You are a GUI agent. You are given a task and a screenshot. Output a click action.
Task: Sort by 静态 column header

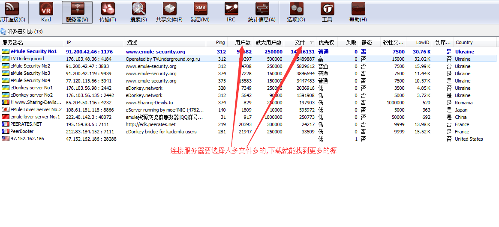pyautogui.click(x=369, y=42)
